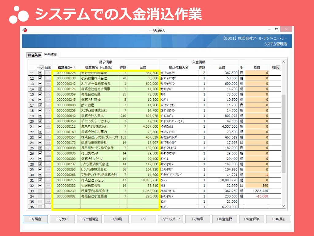
Task: Click the F8/全選択 select all button
Action: [224, 219]
